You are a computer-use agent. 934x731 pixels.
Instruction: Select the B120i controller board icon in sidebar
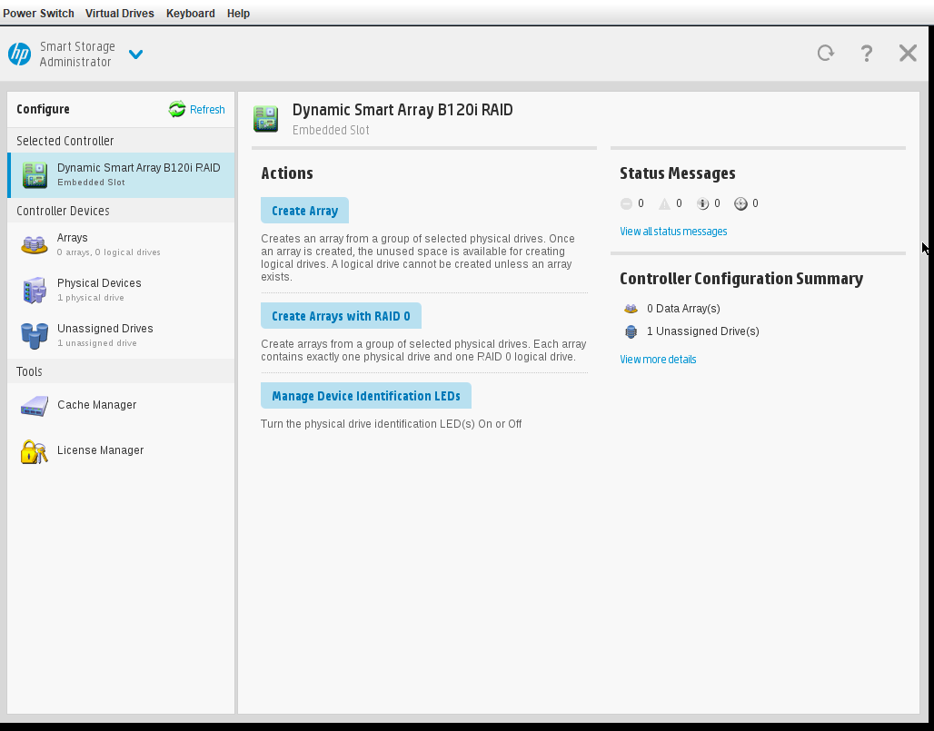(35, 175)
